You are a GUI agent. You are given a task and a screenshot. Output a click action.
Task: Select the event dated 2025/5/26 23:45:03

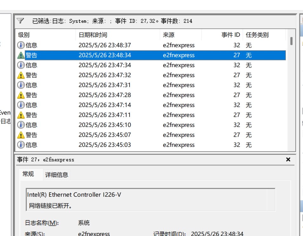coord(151,145)
